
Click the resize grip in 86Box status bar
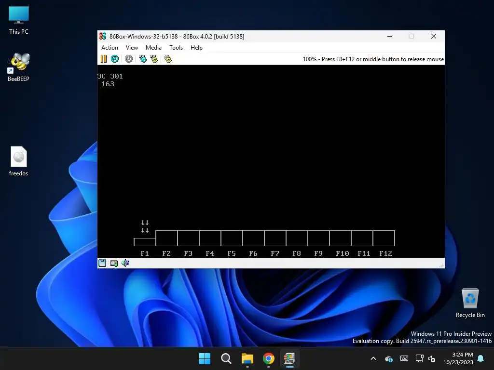(442, 265)
